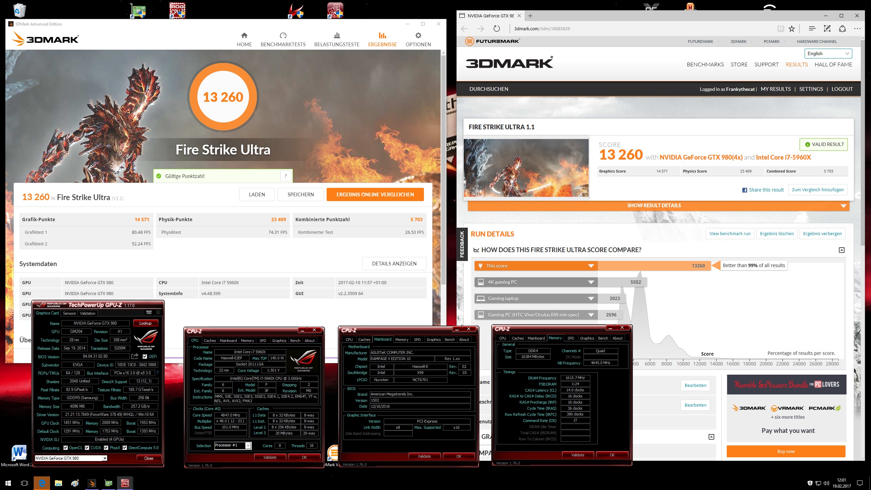Viewport: 871px width, 490px height.
Task: Click the LADEN button
Action: (x=257, y=195)
